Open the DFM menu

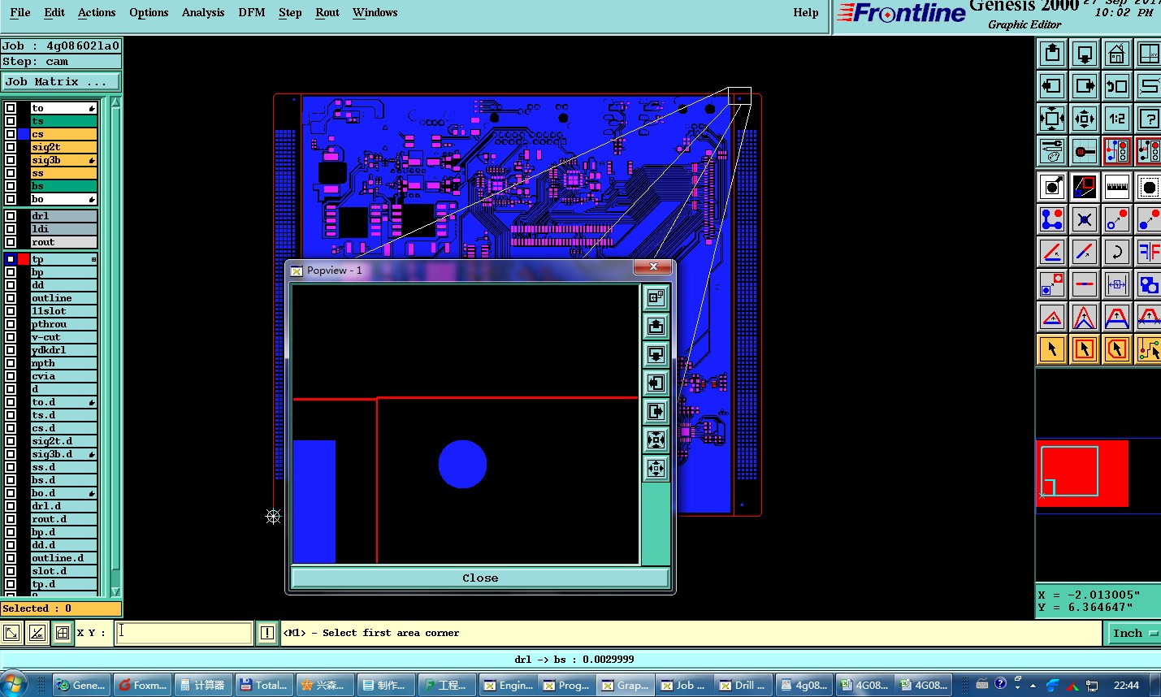(252, 12)
